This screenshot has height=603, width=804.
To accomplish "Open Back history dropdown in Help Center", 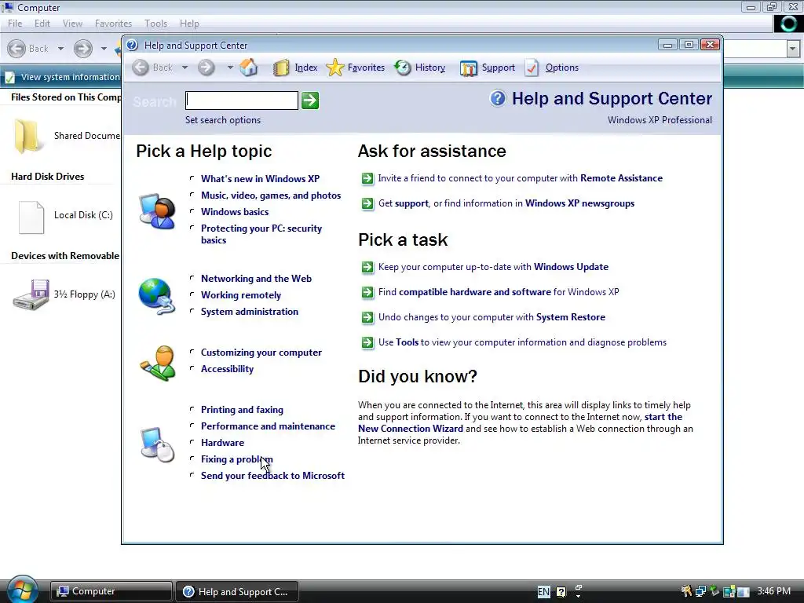I will coord(185,68).
